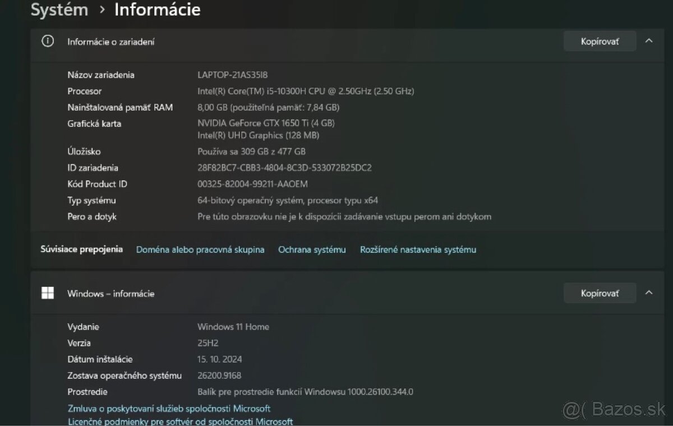Select the pen and touch availability text
The height and width of the screenshot is (426, 673).
coord(344,216)
